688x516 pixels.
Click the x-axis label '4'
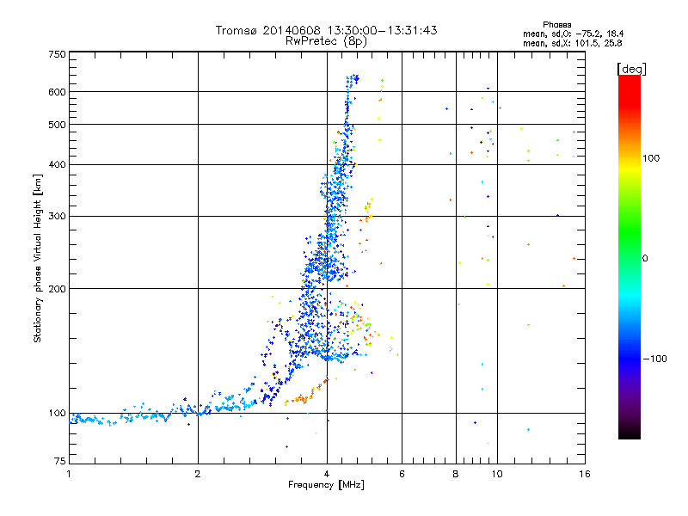click(x=327, y=474)
